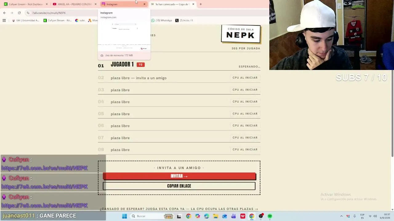This screenshot has height=221, width=394.
Task: Click the 'SUBS 7 / 10' overlay text
Action: pyautogui.click(x=361, y=78)
